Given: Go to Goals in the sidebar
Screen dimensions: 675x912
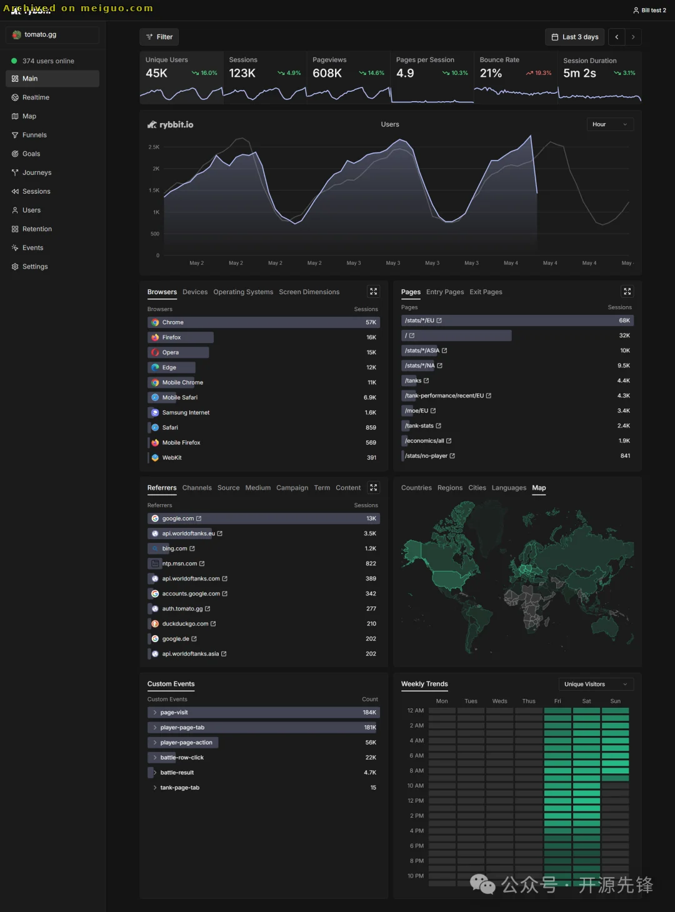Looking at the screenshot, I should tap(31, 154).
